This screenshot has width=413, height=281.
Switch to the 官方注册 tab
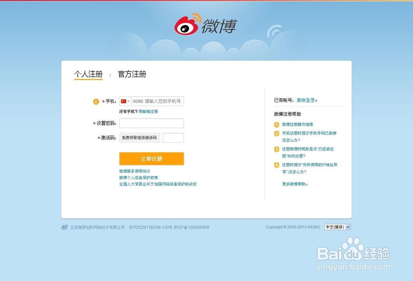[x=132, y=74]
